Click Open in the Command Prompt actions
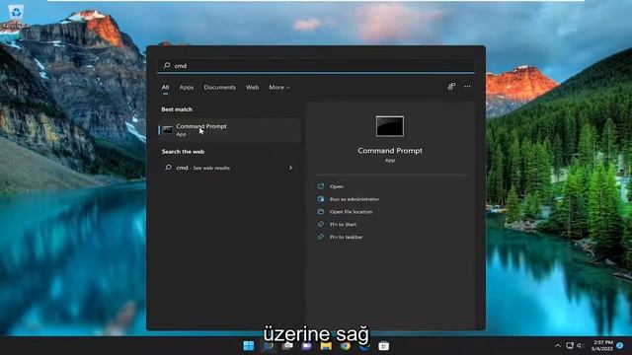The height and width of the screenshot is (355, 632). 336,186
